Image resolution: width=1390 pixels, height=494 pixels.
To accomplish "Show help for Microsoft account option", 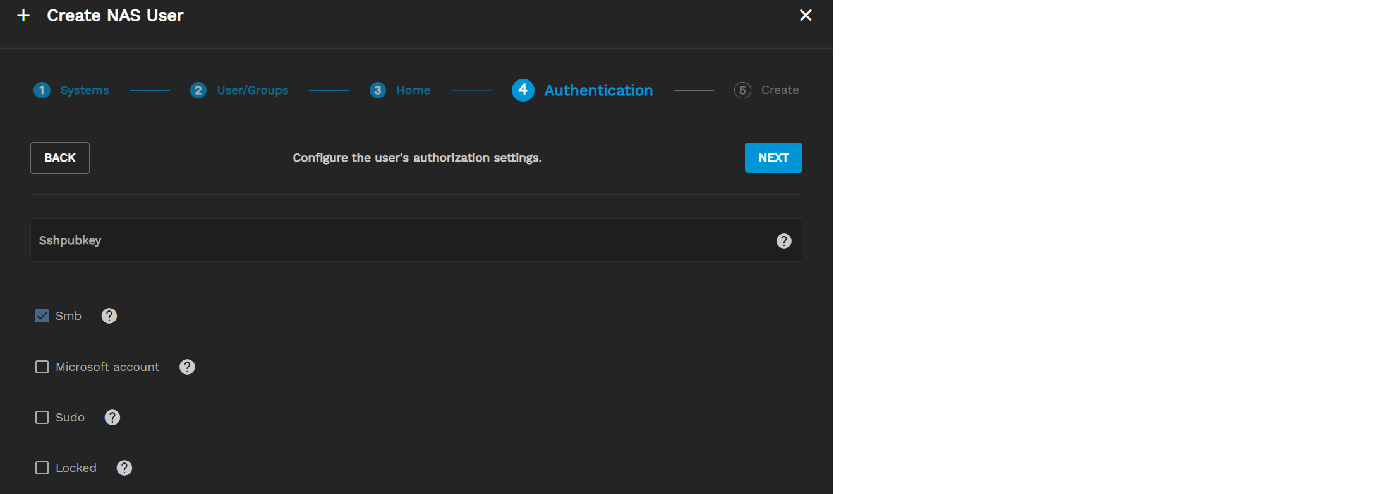I will pos(187,367).
